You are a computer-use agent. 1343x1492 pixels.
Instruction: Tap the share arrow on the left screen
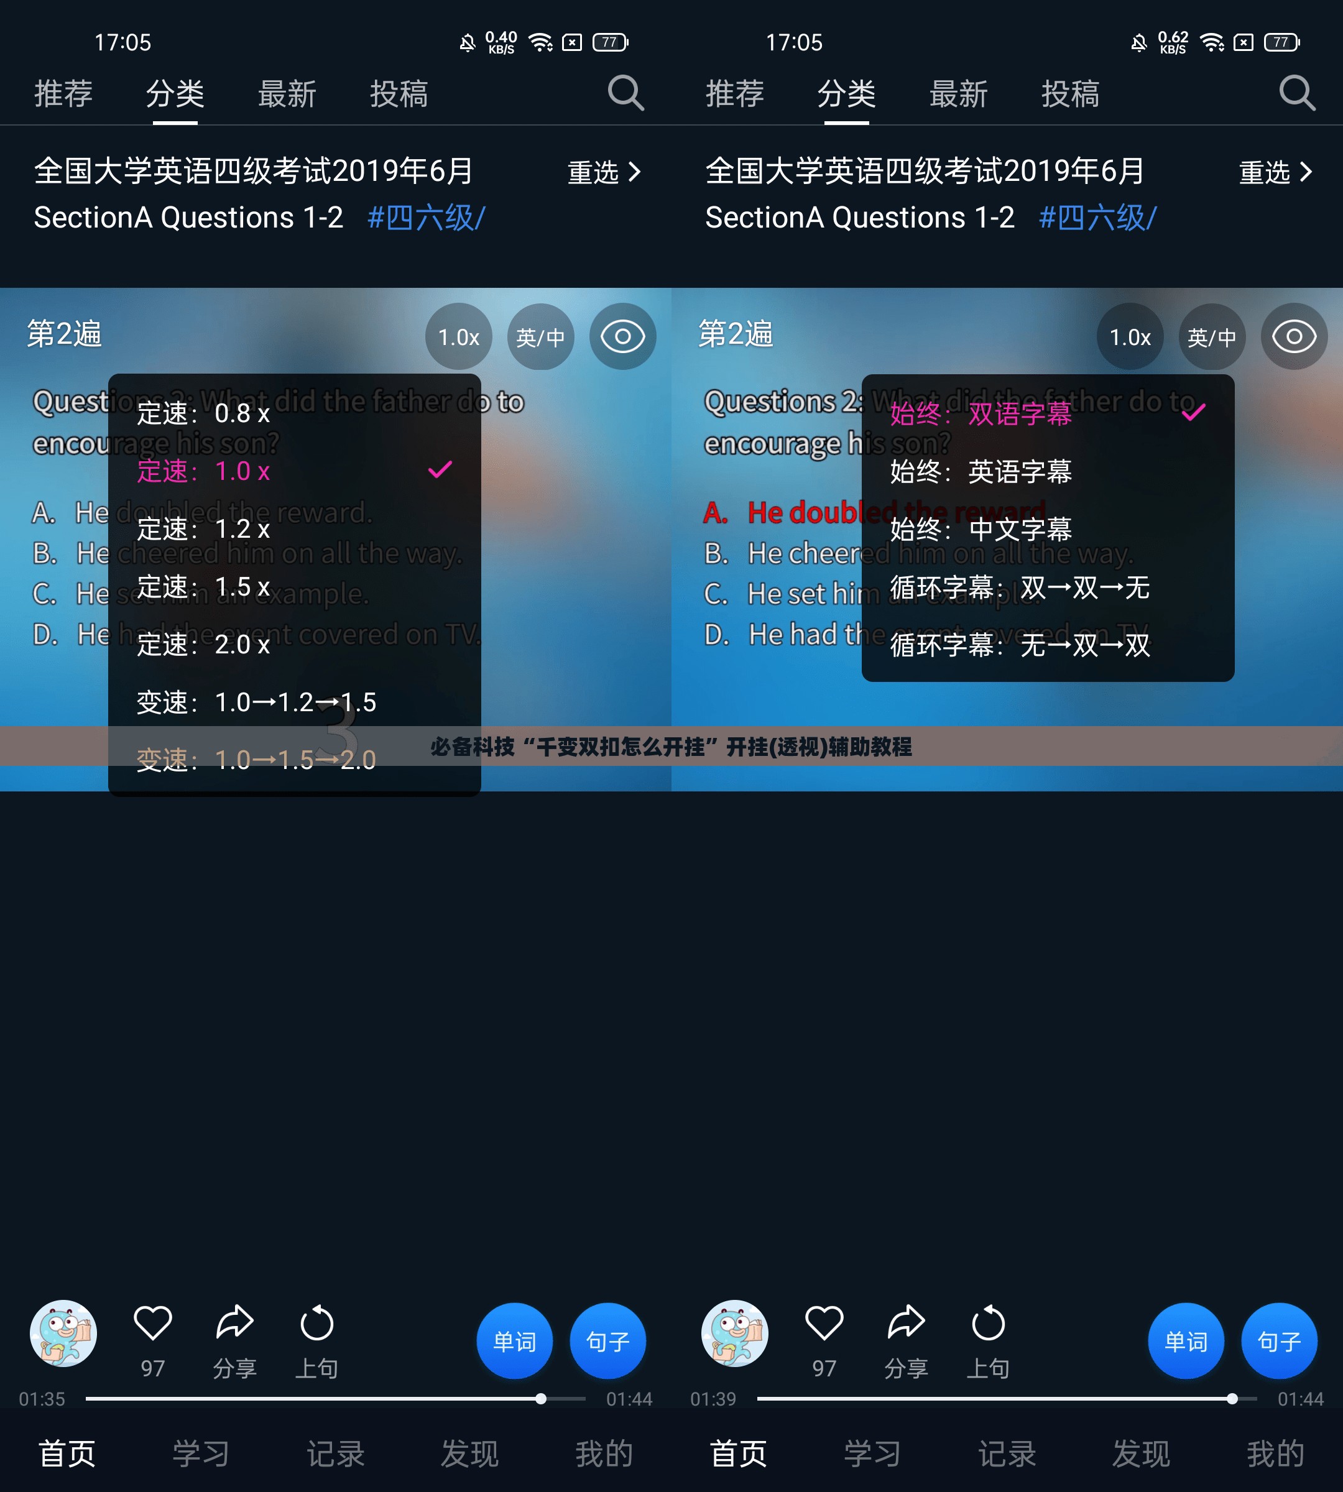234,1322
